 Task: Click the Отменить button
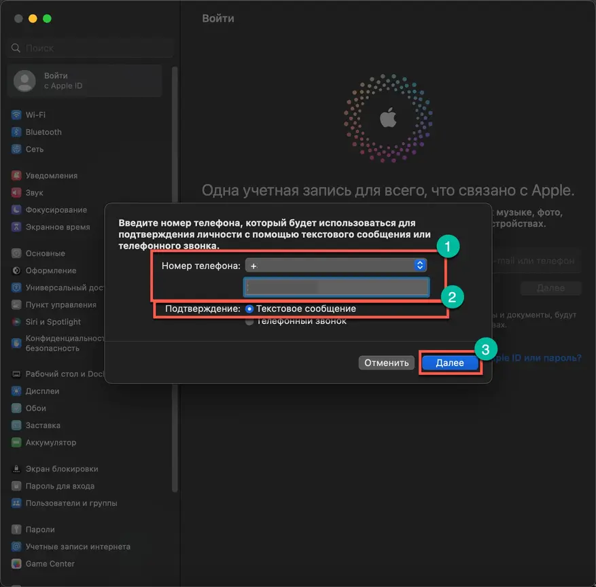[x=387, y=363]
